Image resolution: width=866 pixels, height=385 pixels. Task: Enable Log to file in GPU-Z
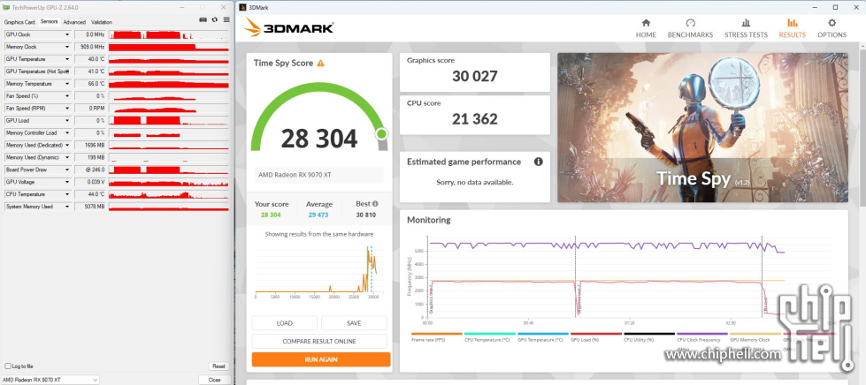(8, 366)
